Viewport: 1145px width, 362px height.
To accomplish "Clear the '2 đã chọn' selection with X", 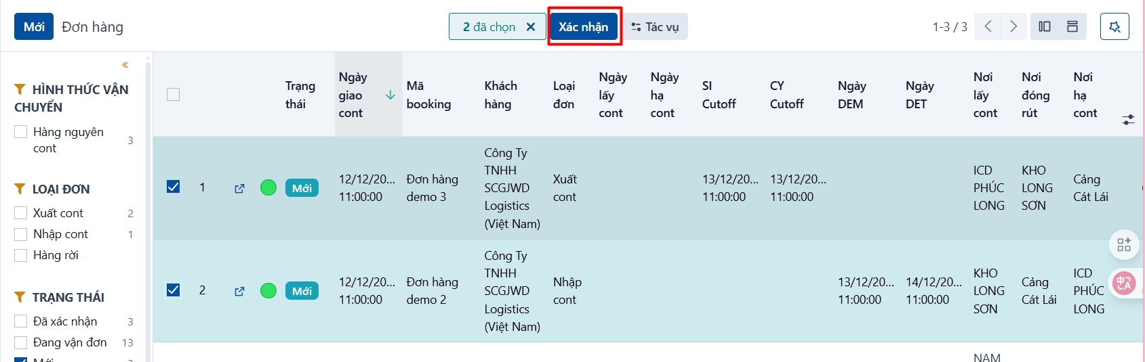I will pyautogui.click(x=531, y=27).
